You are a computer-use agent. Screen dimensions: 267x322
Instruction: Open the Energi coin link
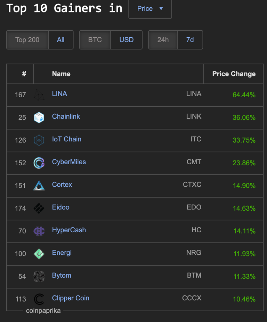tap(62, 253)
